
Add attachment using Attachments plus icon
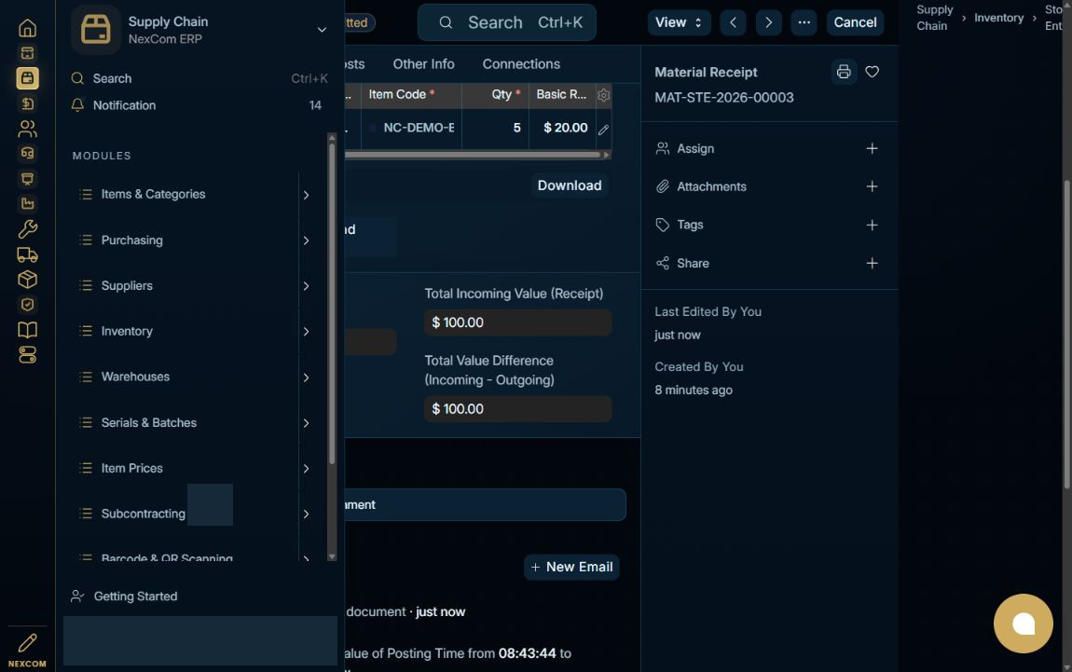(872, 186)
